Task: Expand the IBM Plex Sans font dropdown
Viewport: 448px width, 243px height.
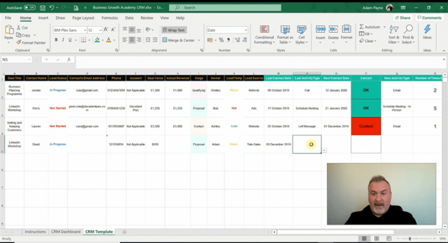Action: tap(85, 30)
